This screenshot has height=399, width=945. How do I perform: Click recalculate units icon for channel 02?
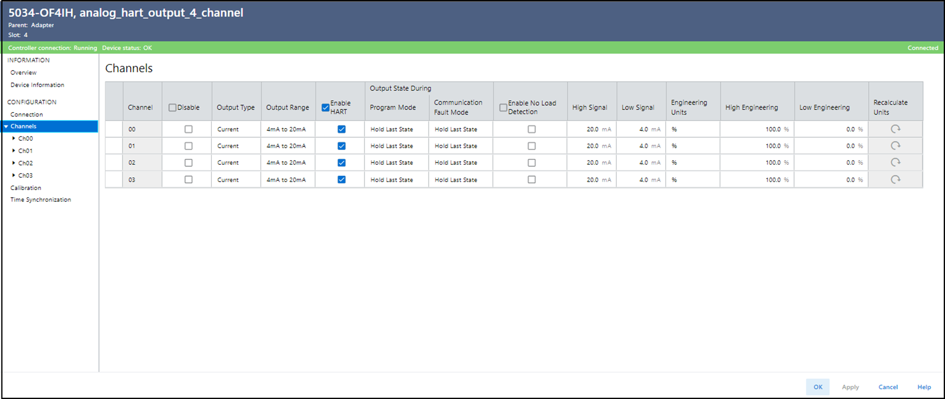tap(895, 162)
